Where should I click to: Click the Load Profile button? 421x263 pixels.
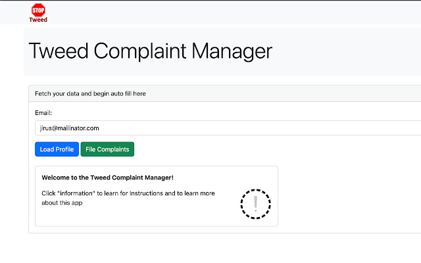[57, 149]
